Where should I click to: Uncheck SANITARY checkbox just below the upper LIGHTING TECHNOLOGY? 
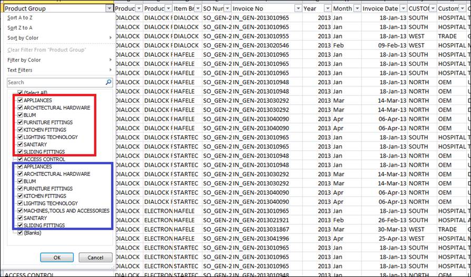20,144
